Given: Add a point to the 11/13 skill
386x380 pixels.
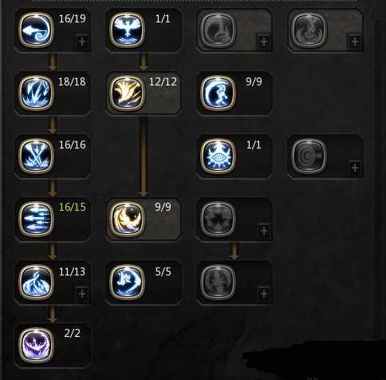Looking at the screenshot, I should [x=82, y=294].
